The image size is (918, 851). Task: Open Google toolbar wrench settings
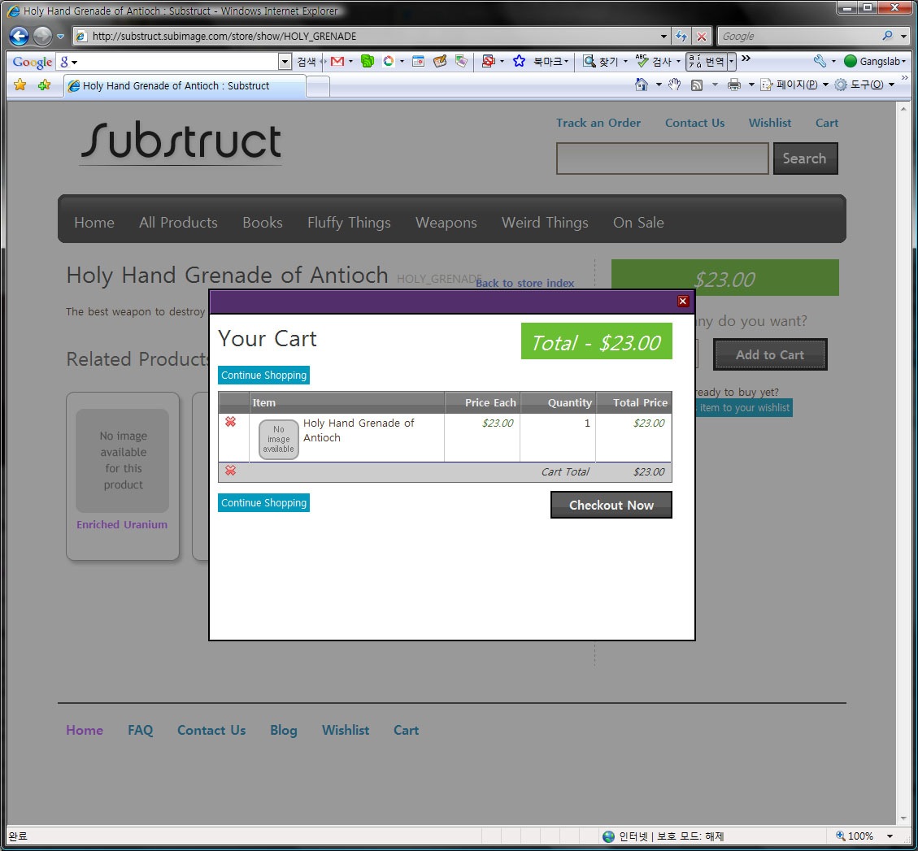pyautogui.click(x=820, y=62)
